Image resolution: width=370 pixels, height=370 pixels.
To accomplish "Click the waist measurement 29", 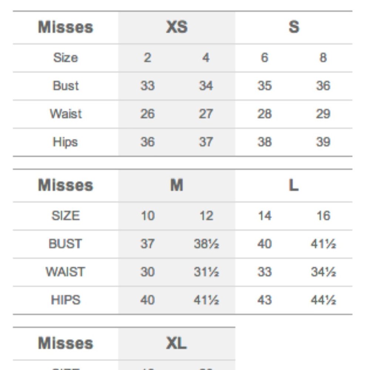I will pyautogui.click(x=323, y=114).
